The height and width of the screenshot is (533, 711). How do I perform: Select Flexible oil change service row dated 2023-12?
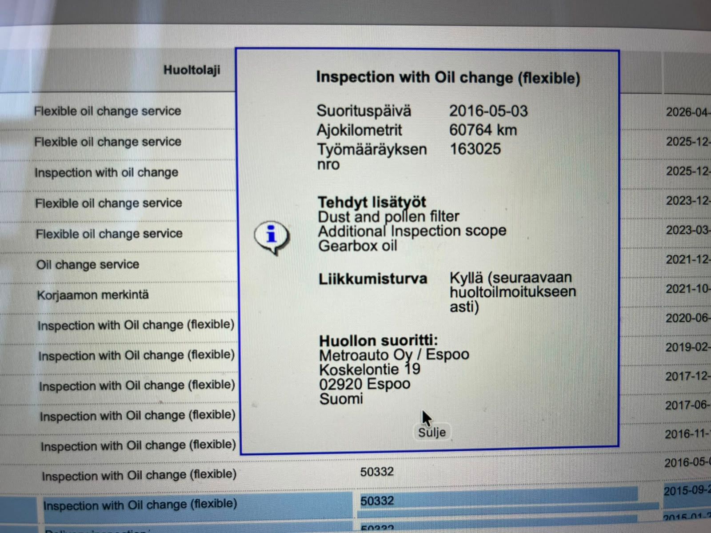point(108,203)
